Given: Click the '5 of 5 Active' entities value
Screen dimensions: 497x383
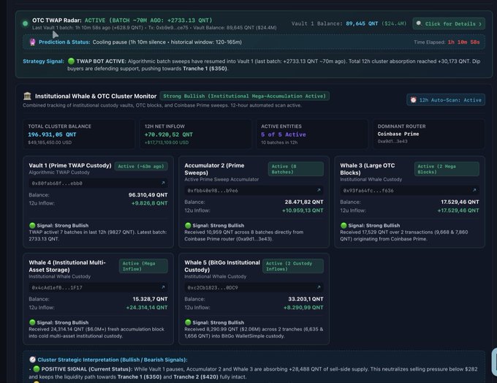Looking at the screenshot, I should click(x=284, y=134).
